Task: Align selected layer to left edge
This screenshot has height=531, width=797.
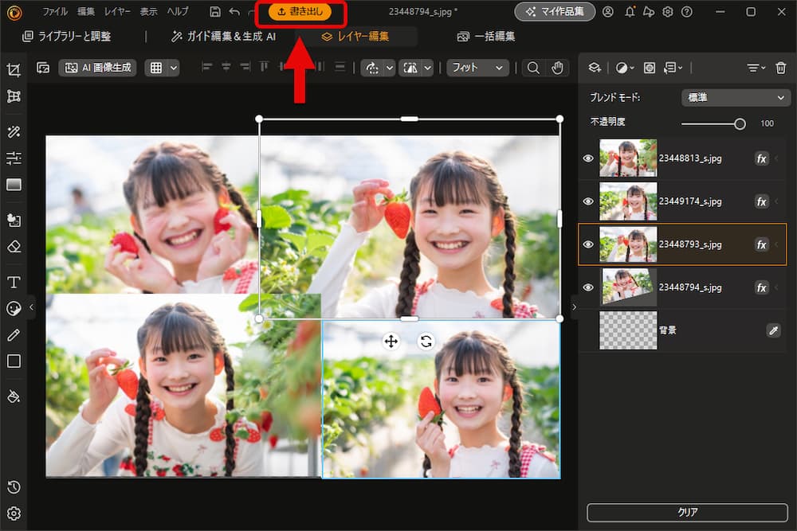Action: pyautogui.click(x=206, y=67)
